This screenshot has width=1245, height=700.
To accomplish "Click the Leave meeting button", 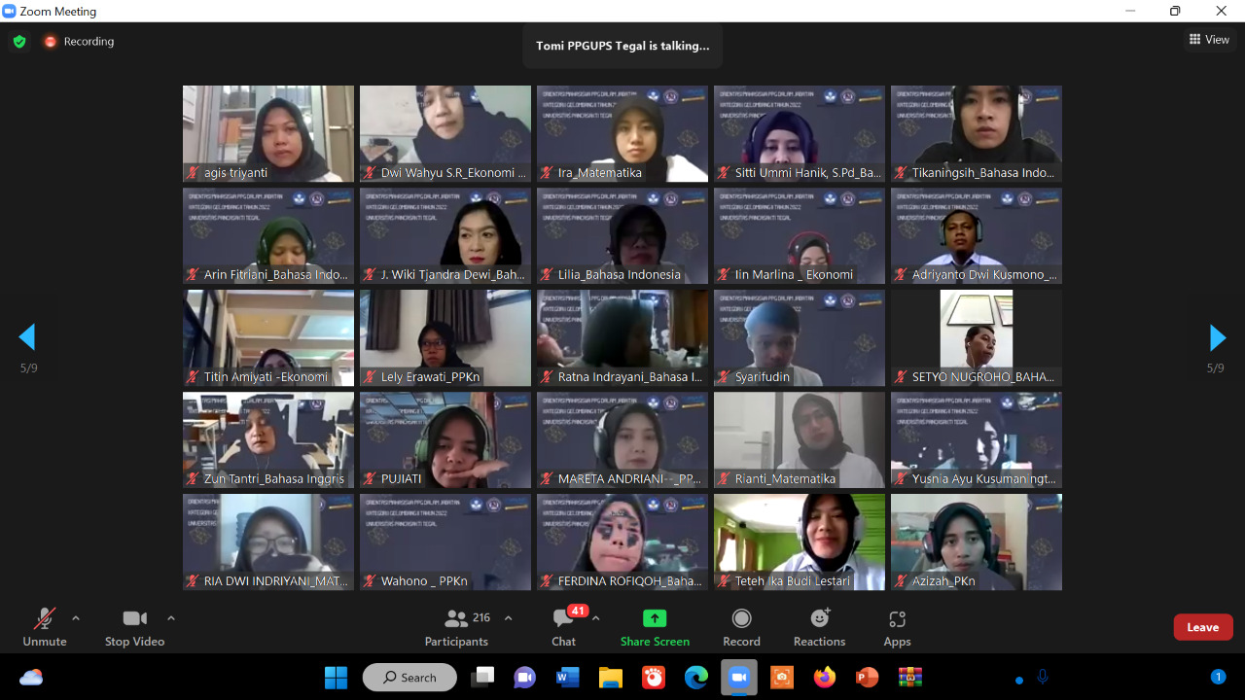I will pos(1202,627).
